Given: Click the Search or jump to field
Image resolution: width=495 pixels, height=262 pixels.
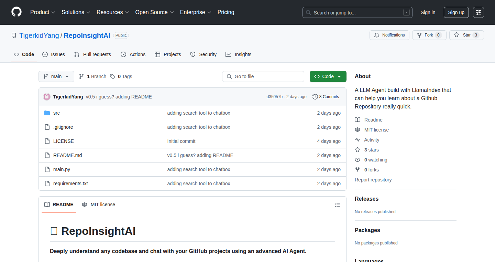Looking at the screenshot, I should click(x=357, y=12).
